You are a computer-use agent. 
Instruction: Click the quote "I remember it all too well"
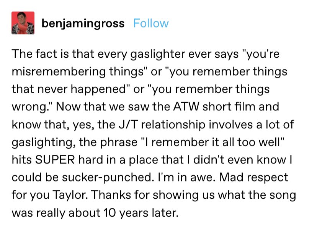213,142
